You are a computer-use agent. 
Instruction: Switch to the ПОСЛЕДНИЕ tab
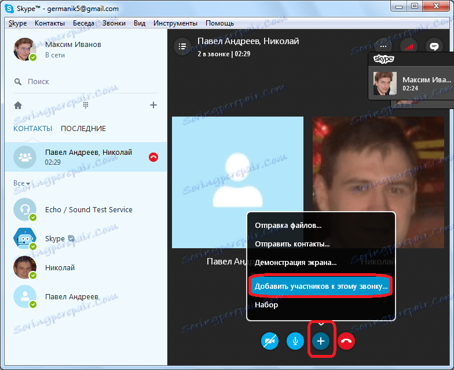point(83,129)
